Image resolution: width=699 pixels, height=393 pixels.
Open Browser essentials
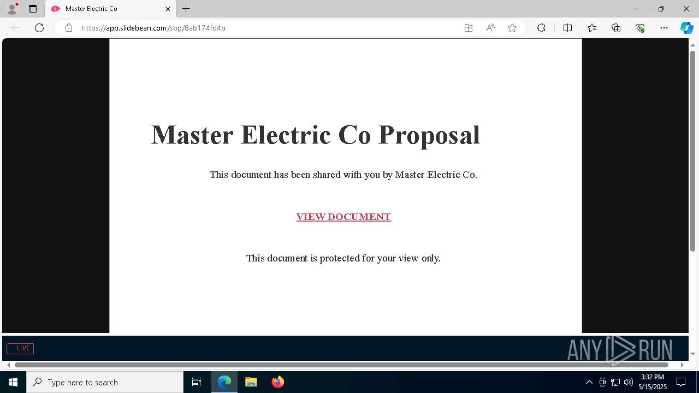[640, 28]
